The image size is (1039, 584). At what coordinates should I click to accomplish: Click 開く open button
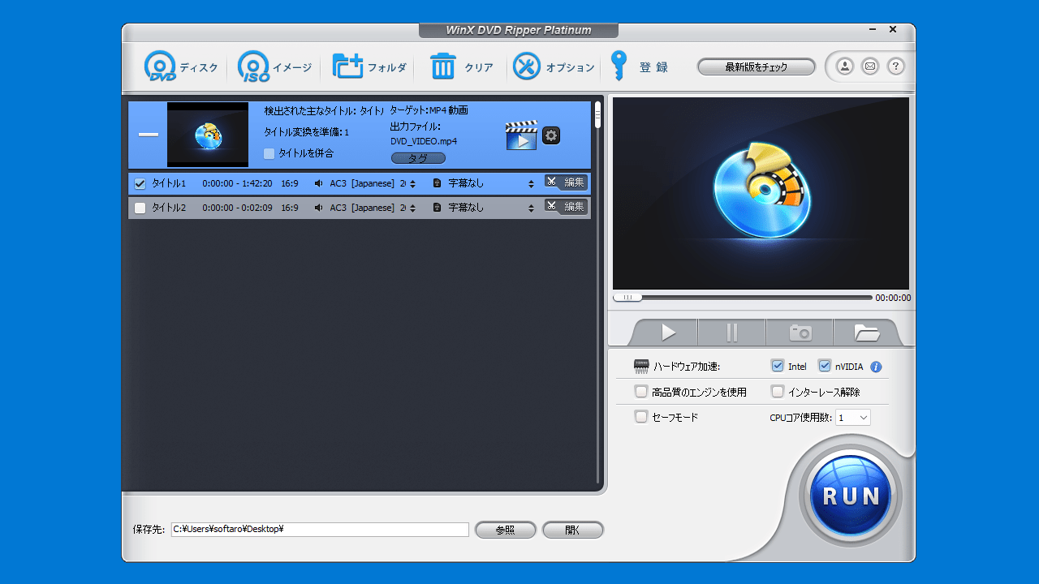tap(573, 530)
